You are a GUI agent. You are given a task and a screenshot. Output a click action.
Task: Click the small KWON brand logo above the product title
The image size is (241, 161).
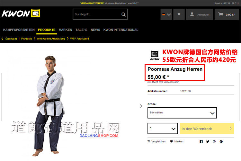(x=155, y=55)
